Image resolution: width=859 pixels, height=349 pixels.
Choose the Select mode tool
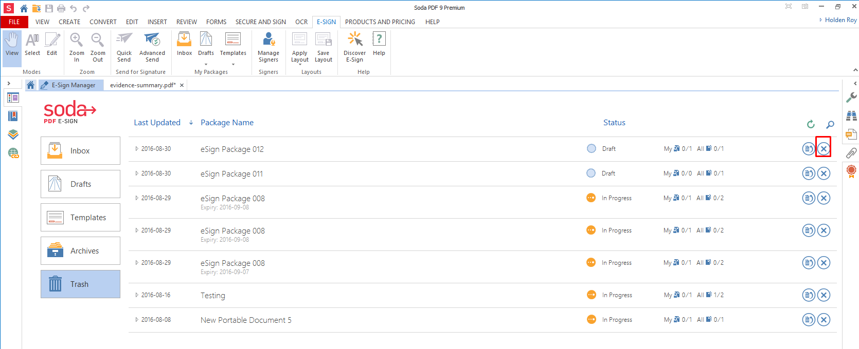(x=32, y=45)
